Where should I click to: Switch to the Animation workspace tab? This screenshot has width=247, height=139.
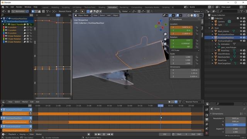pyautogui.click(x=112, y=7)
